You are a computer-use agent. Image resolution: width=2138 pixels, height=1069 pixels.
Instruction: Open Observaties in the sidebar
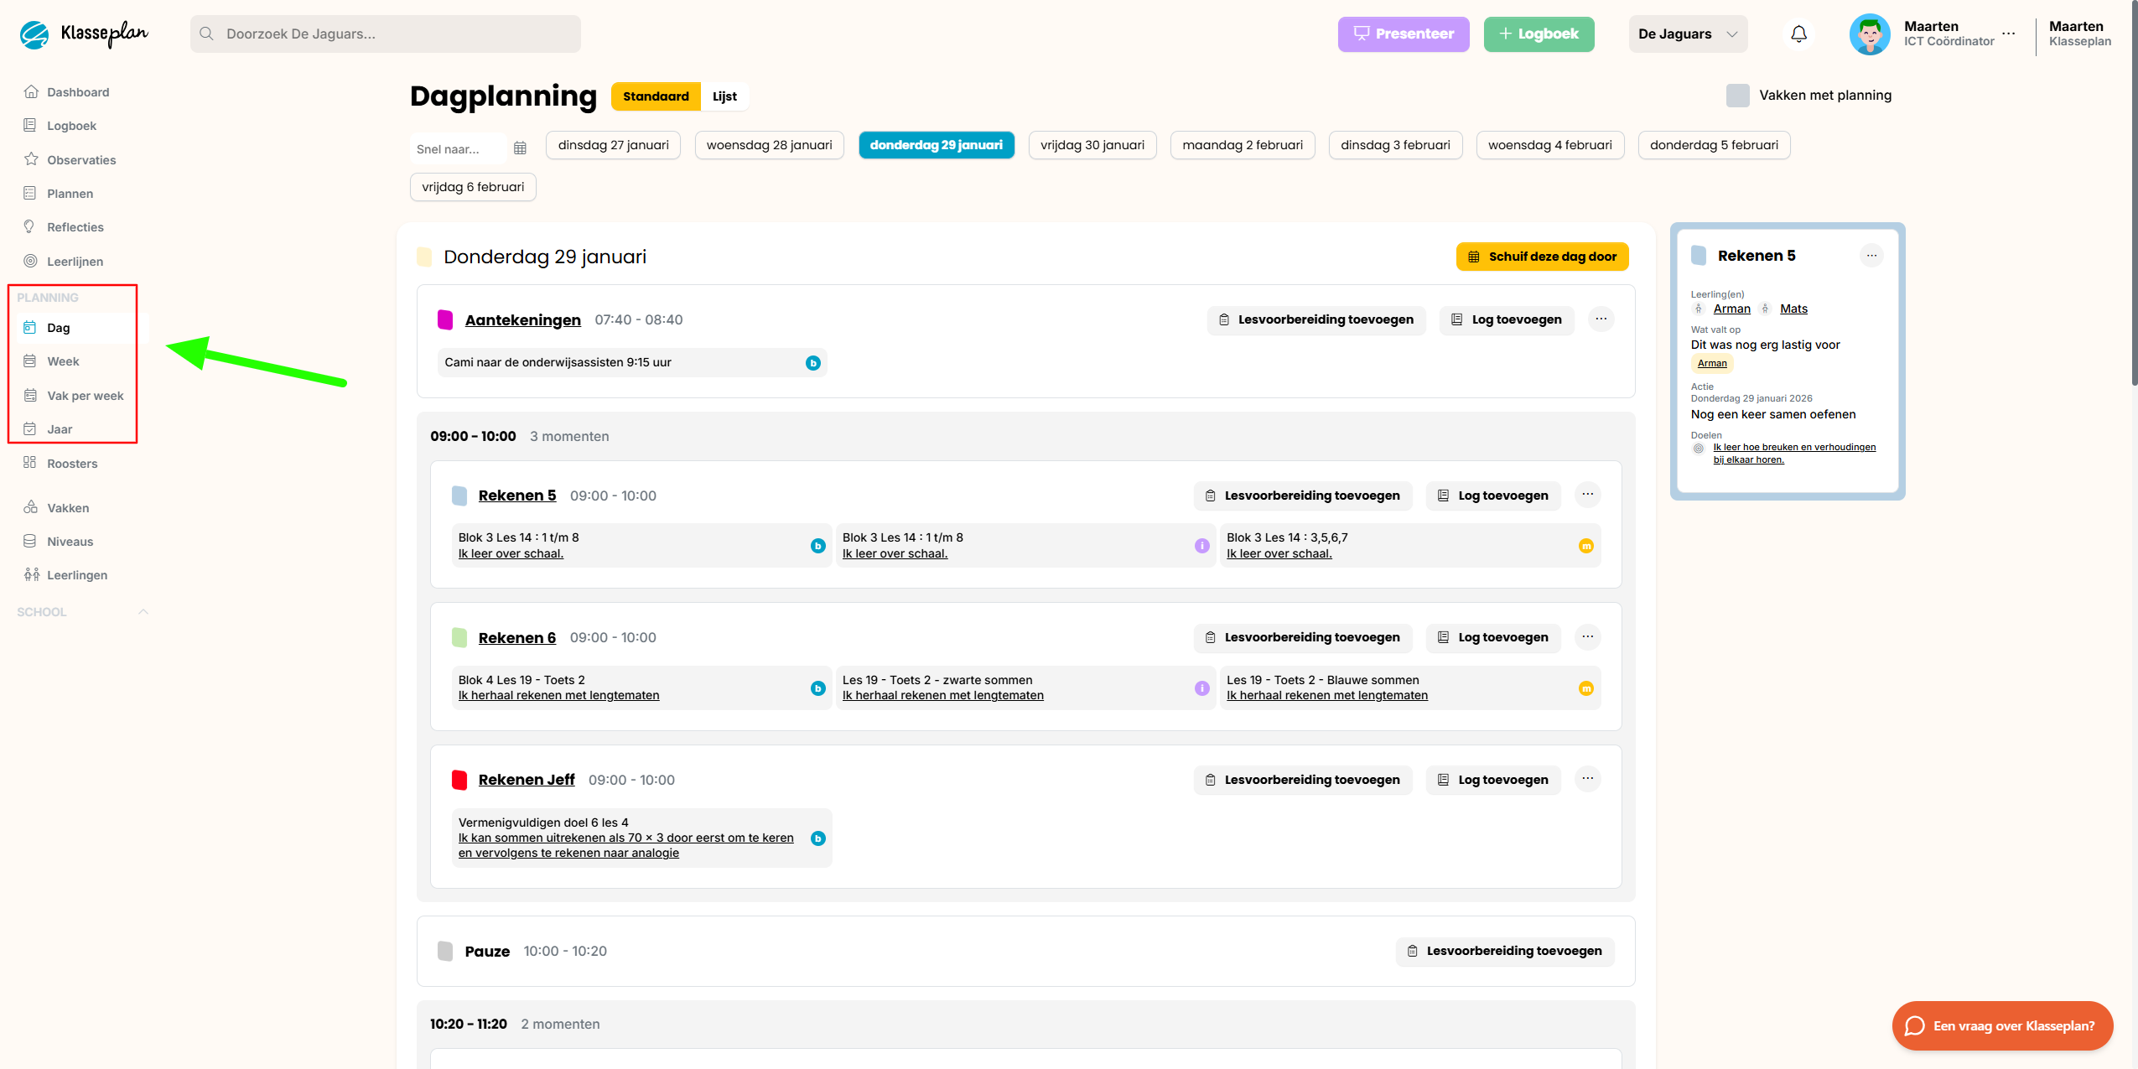[81, 160]
